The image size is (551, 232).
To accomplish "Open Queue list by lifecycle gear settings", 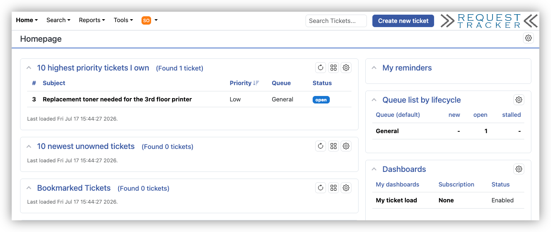I will (x=519, y=100).
